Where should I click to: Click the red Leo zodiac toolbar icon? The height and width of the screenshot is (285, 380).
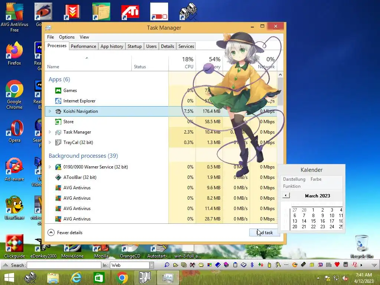[354, 265]
